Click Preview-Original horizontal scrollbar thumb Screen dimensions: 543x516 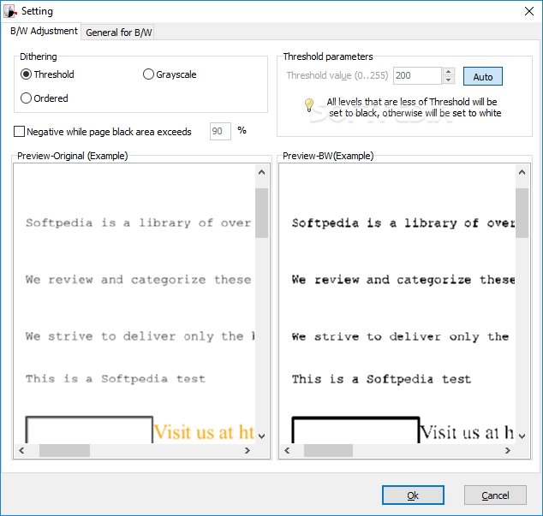point(64,450)
